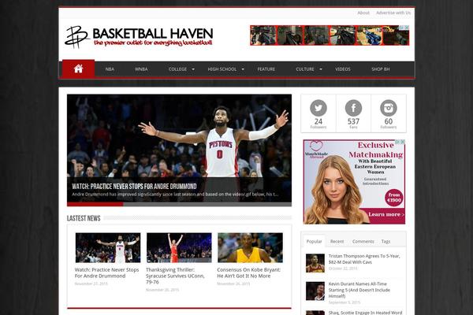
Task: Open the Facebook fans icon
Action: pos(353,108)
